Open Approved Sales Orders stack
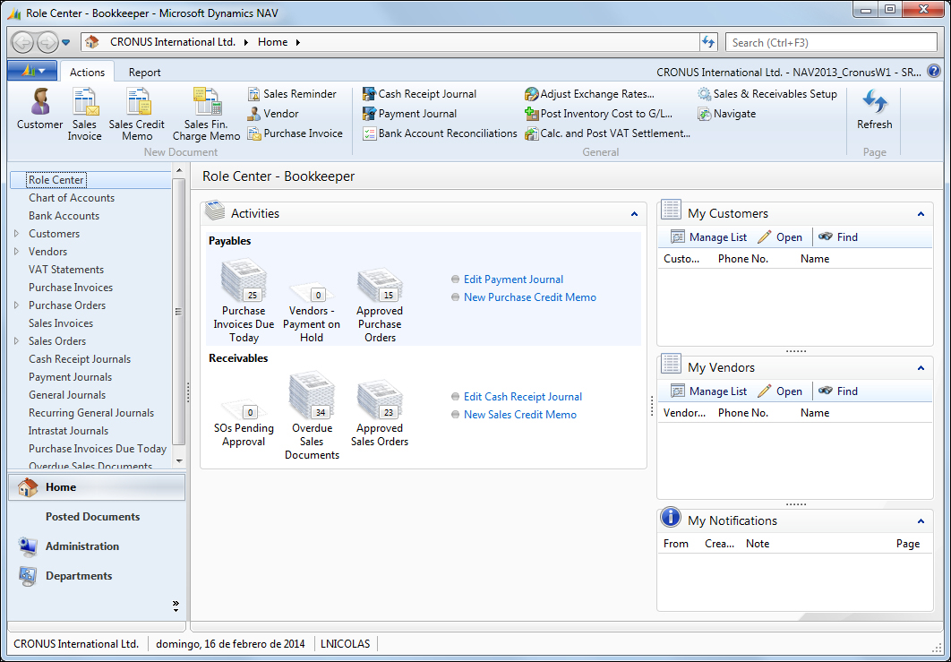The height and width of the screenshot is (662, 951). [380, 415]
